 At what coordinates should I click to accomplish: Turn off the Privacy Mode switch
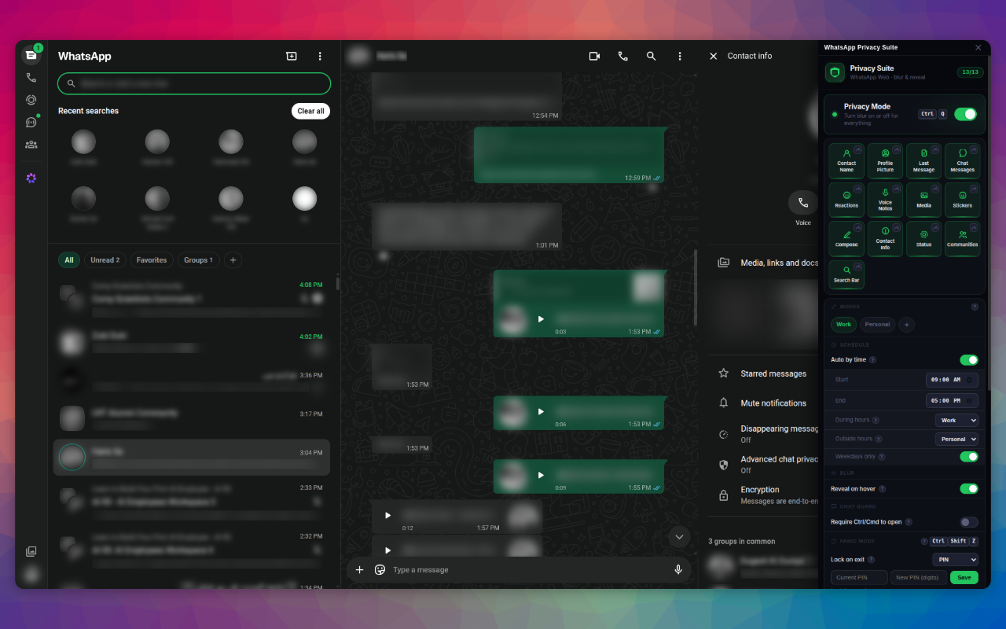coord(965,114)
